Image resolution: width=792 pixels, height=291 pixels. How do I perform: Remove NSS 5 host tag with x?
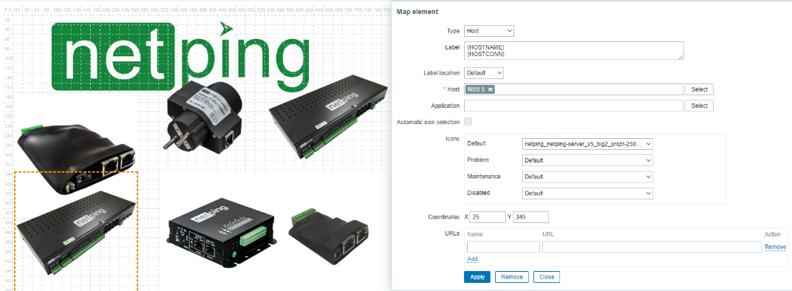(491, 89)
